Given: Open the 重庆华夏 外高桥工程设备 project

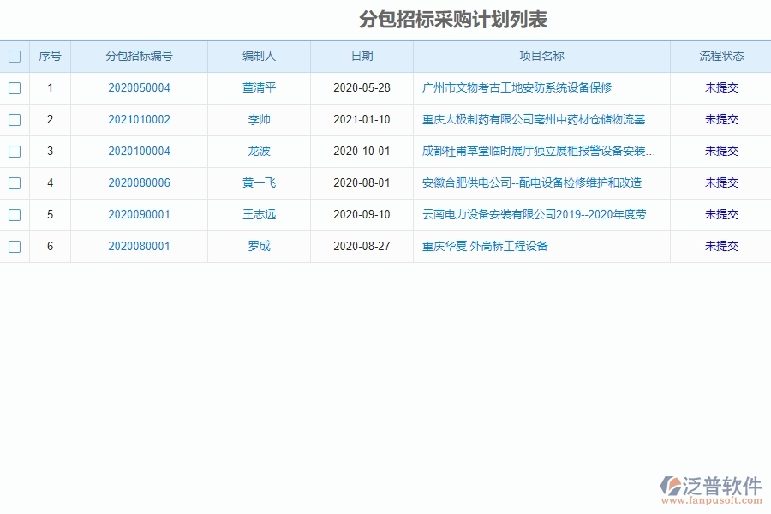Looking at the screenshot, I should coord(486,246).
